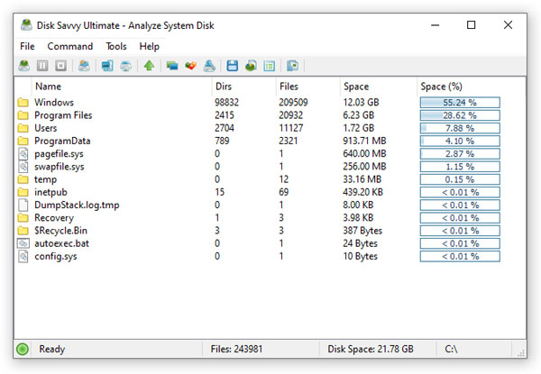
Task: Click the Disk Savvy title bar icon
Action: click(26, 25)
